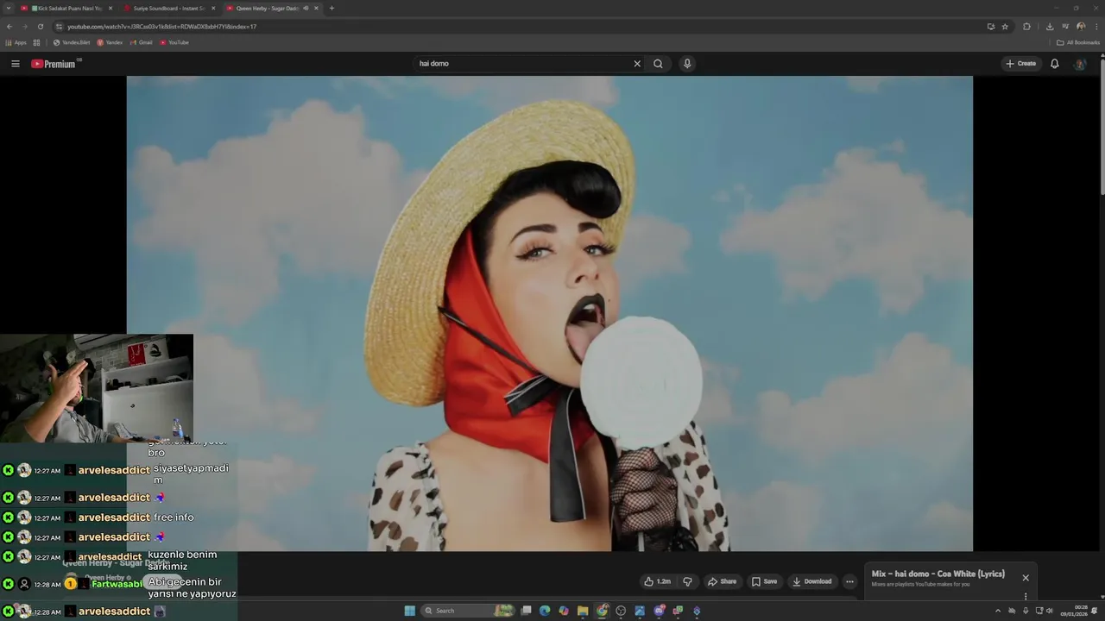
Task: Open the tab search dropdown arrow
Action: coord(9,9)
